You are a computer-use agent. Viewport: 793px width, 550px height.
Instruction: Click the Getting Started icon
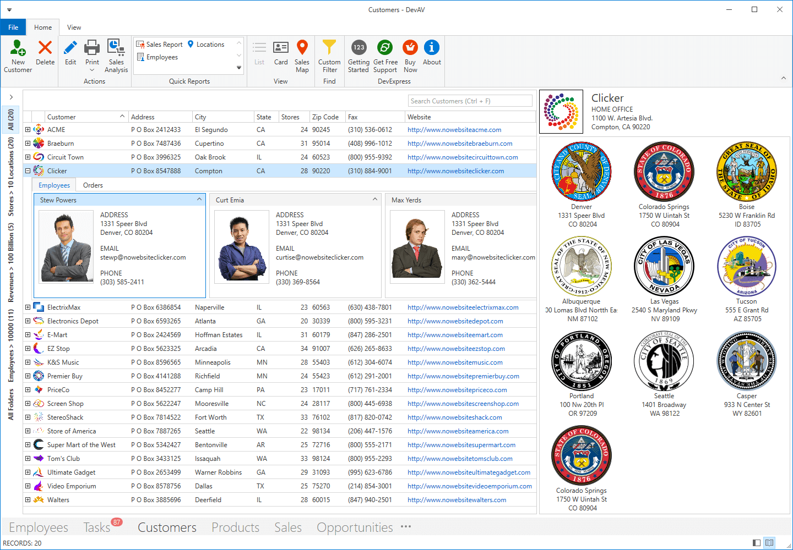[359, 48]
